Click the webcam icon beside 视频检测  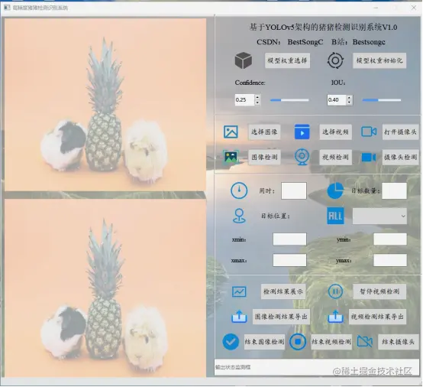[302, 157]
